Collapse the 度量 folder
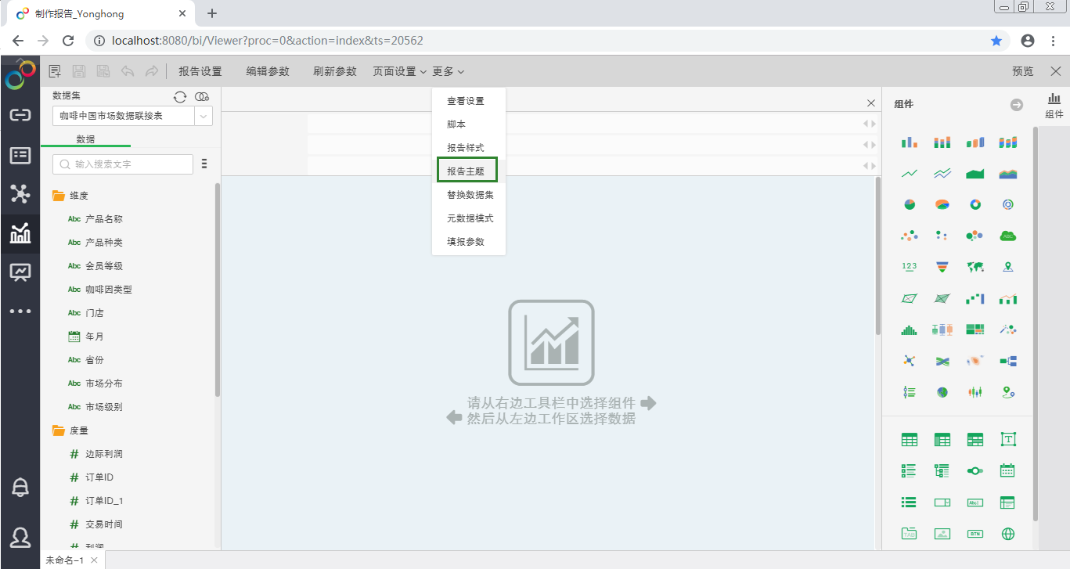 59,430
